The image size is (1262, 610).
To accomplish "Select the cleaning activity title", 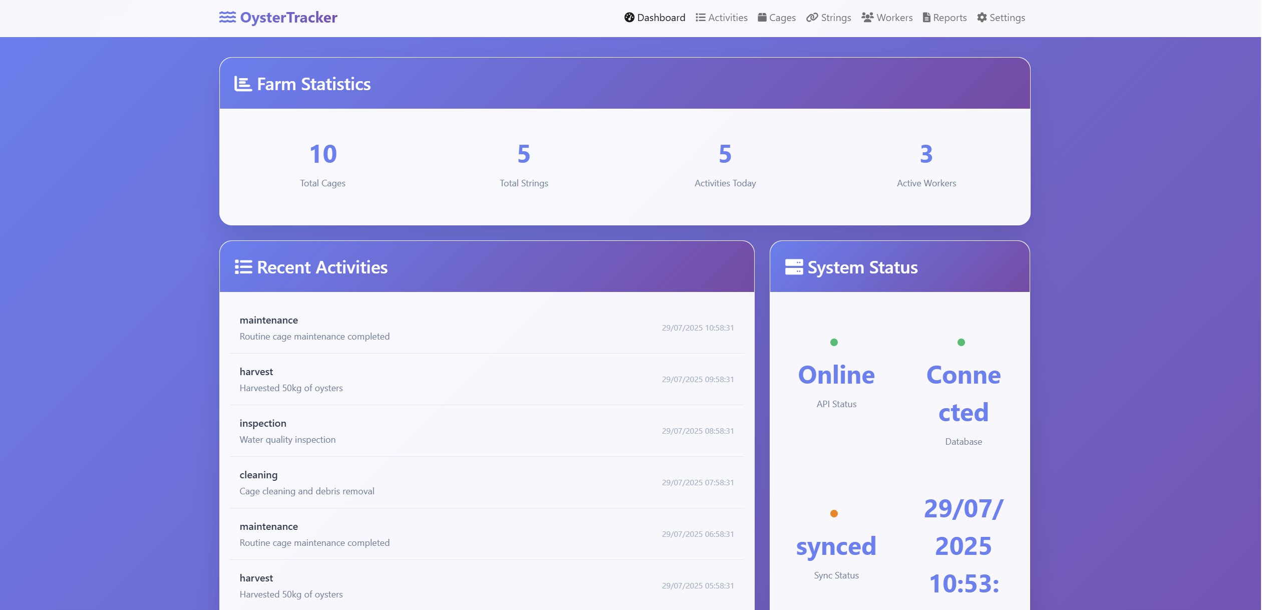I will pos(258,475).
